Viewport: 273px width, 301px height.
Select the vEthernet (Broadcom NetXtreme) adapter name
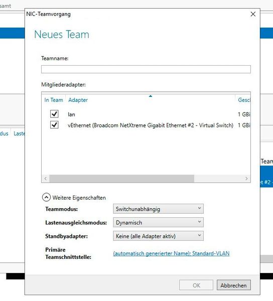[151, 125]
